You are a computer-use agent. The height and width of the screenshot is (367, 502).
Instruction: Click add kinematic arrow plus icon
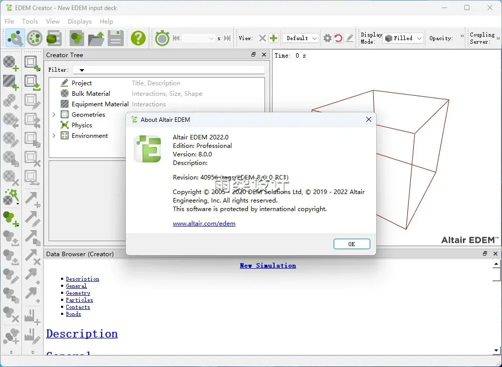(x=33, y=199)
